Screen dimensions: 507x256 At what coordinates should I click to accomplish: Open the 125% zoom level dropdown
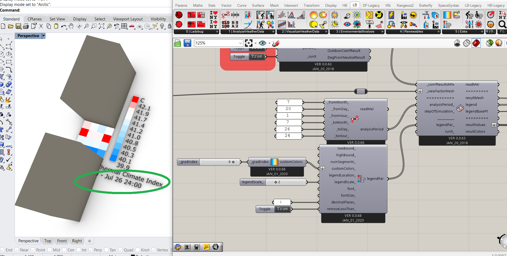click(240, 43)
